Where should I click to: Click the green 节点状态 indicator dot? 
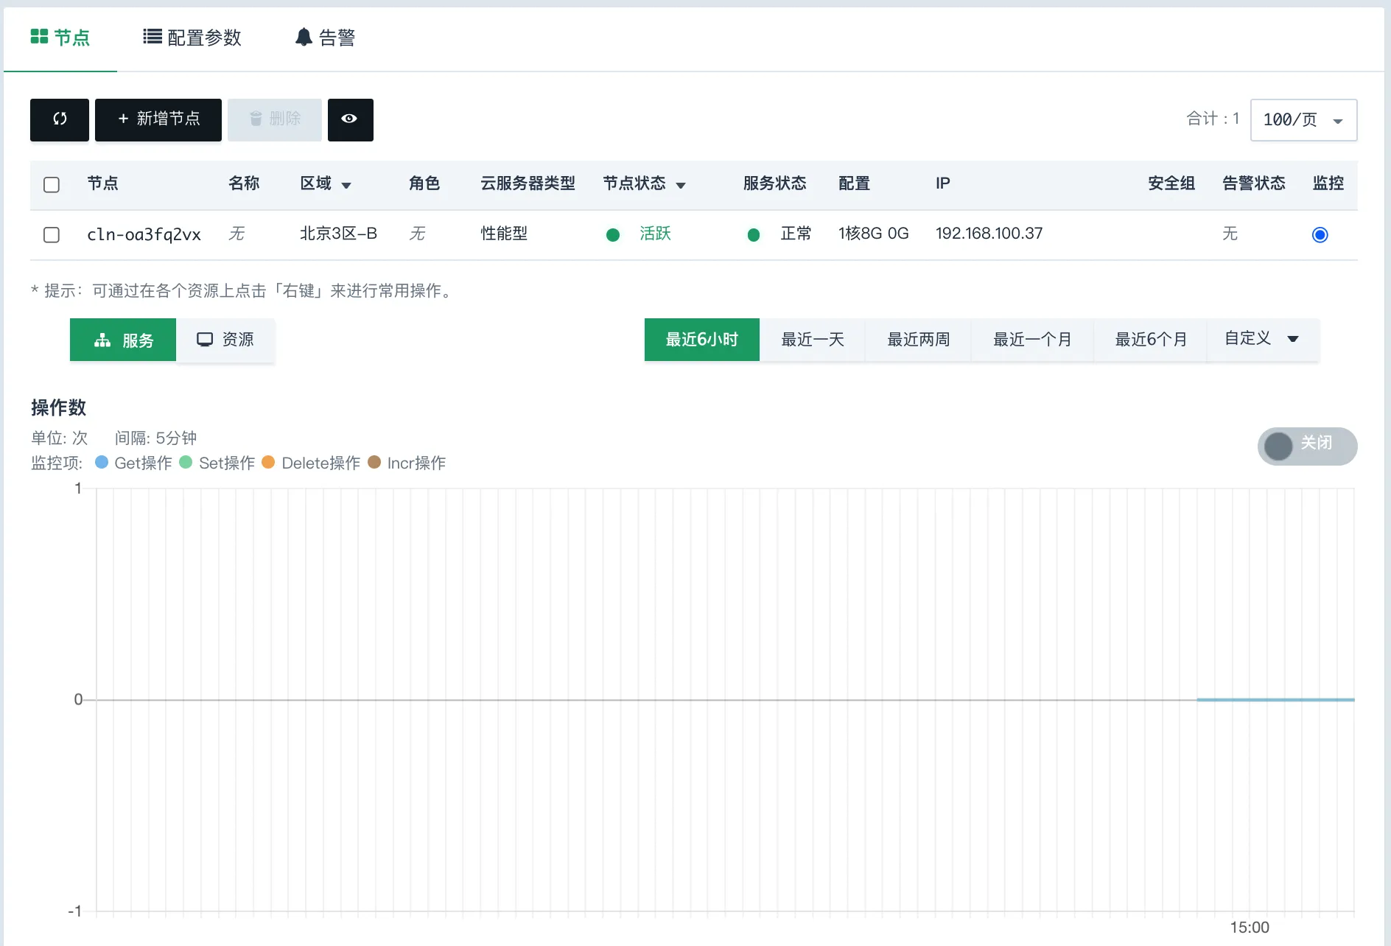point(613,235)
